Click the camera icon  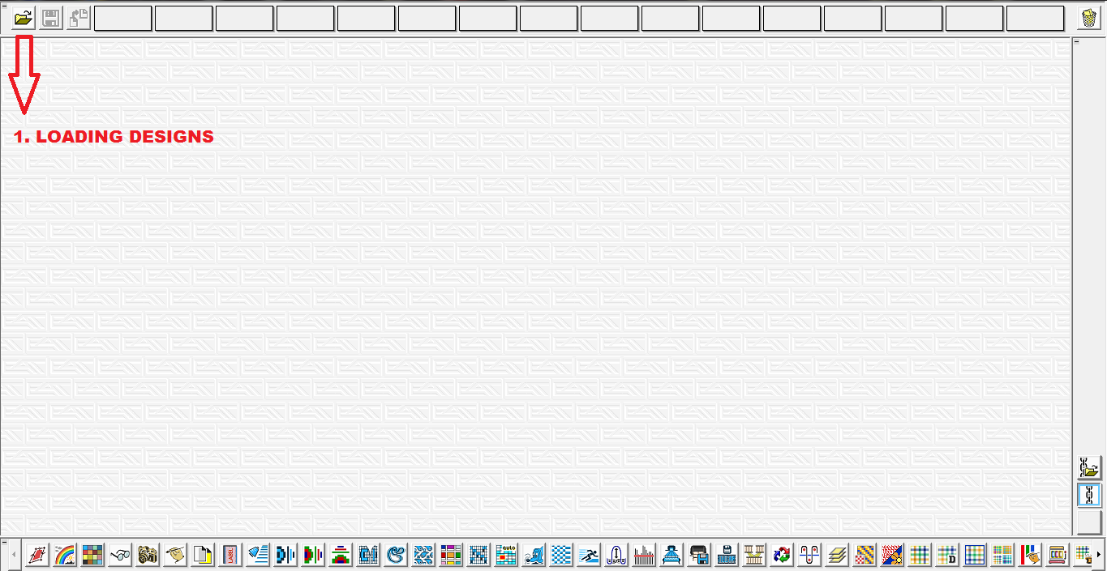click(148, 555)
